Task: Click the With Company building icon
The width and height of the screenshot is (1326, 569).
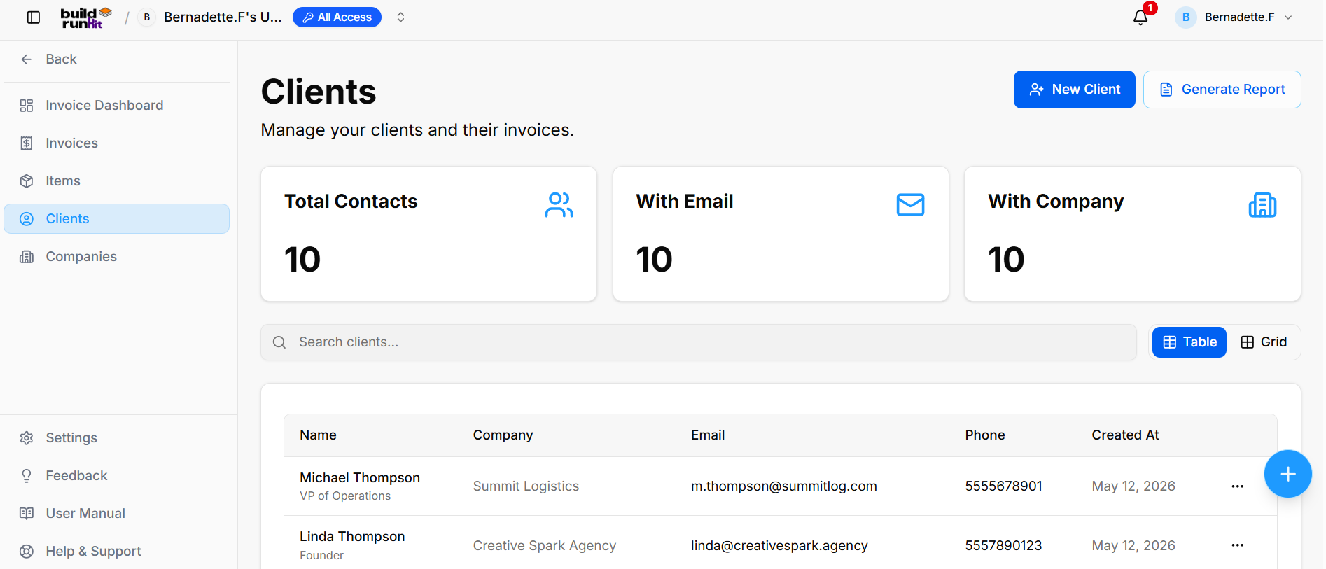Action: click(x=1262, y=205)
